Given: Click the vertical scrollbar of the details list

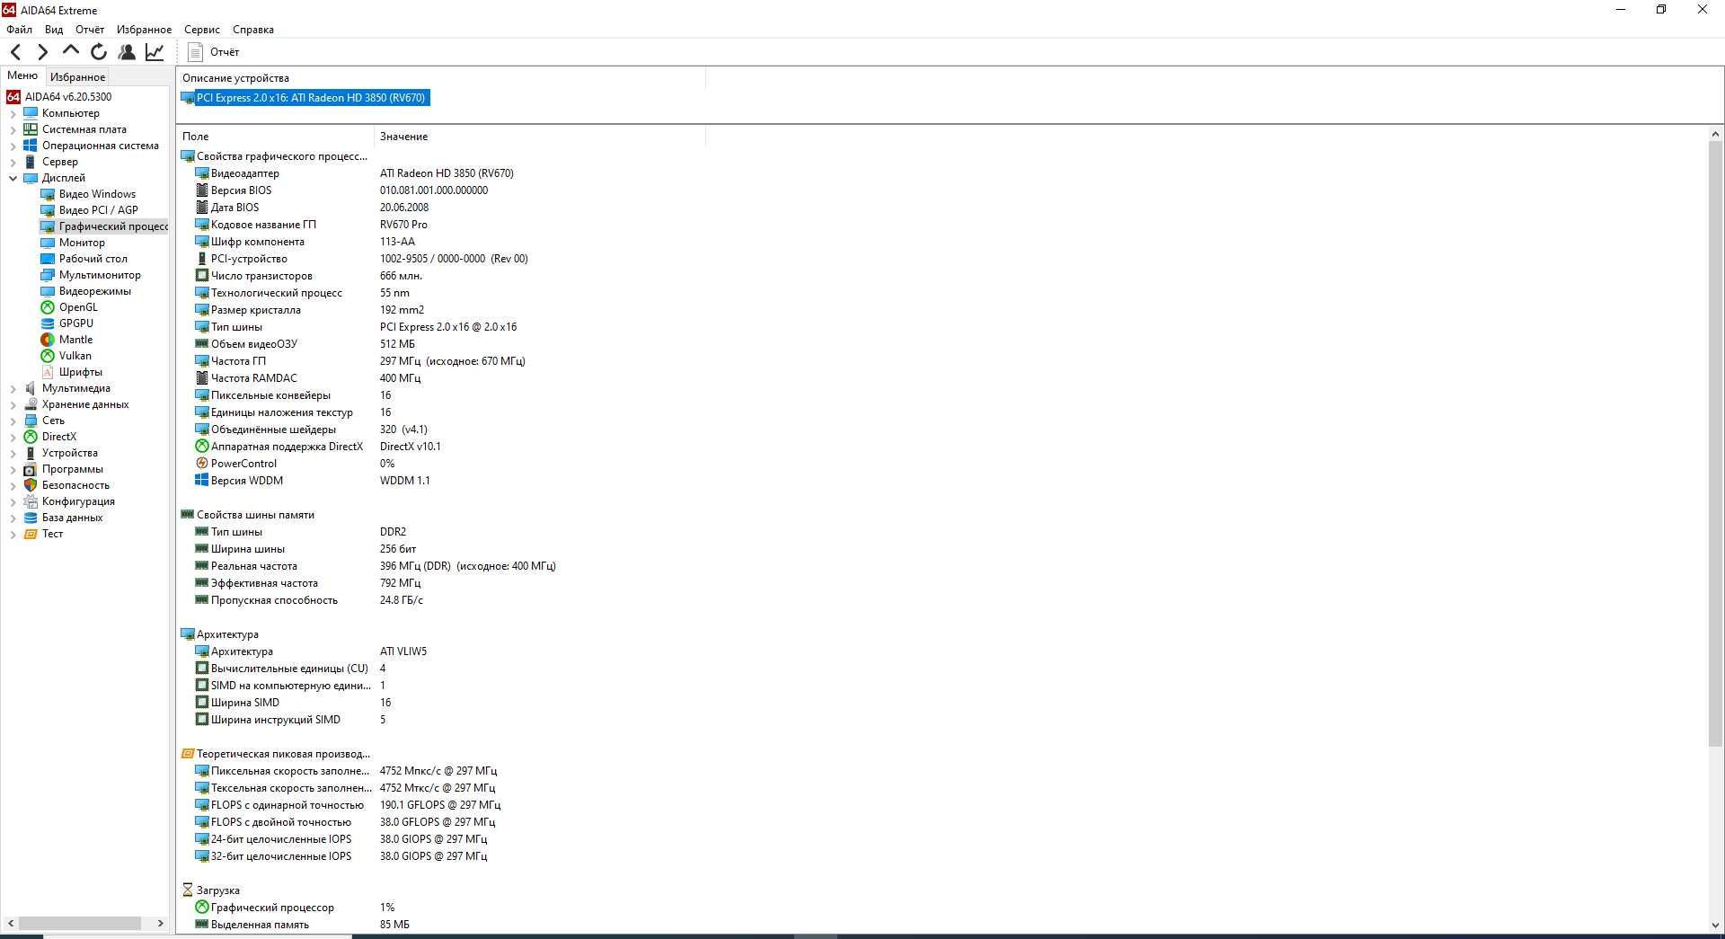Looking at the screenshot, I should (x=1715, y=444).
